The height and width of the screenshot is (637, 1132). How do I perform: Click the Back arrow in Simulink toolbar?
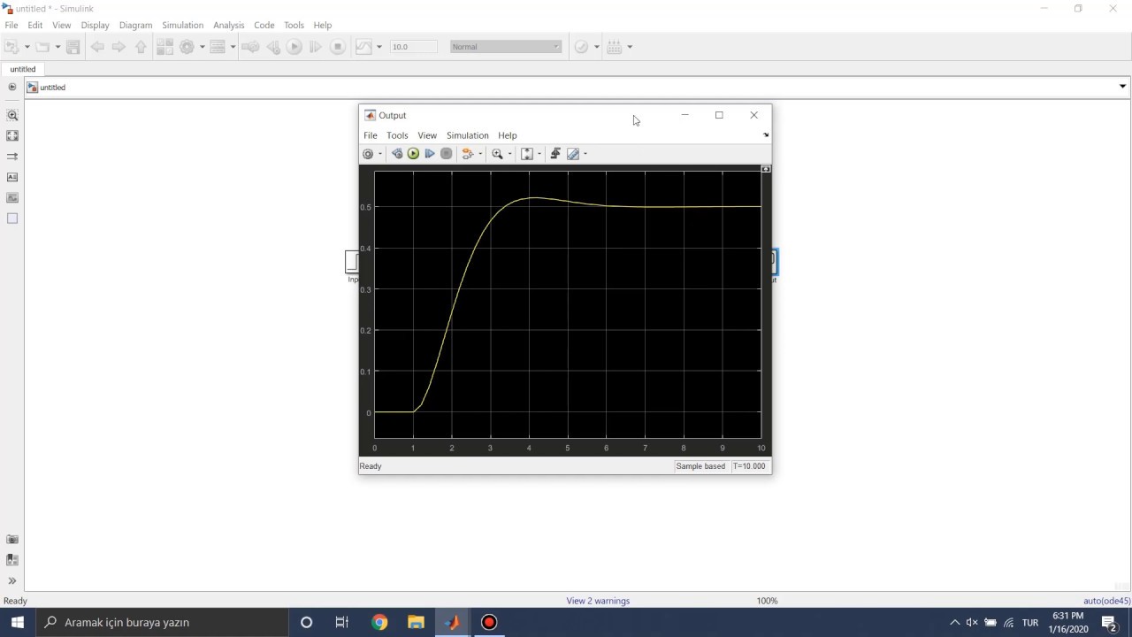coord(97,47)
